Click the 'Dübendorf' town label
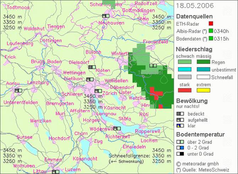 click(x=122, y=87)
